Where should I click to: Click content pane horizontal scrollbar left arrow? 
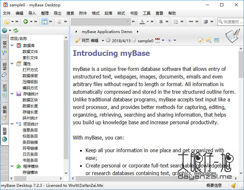[73, 178]
